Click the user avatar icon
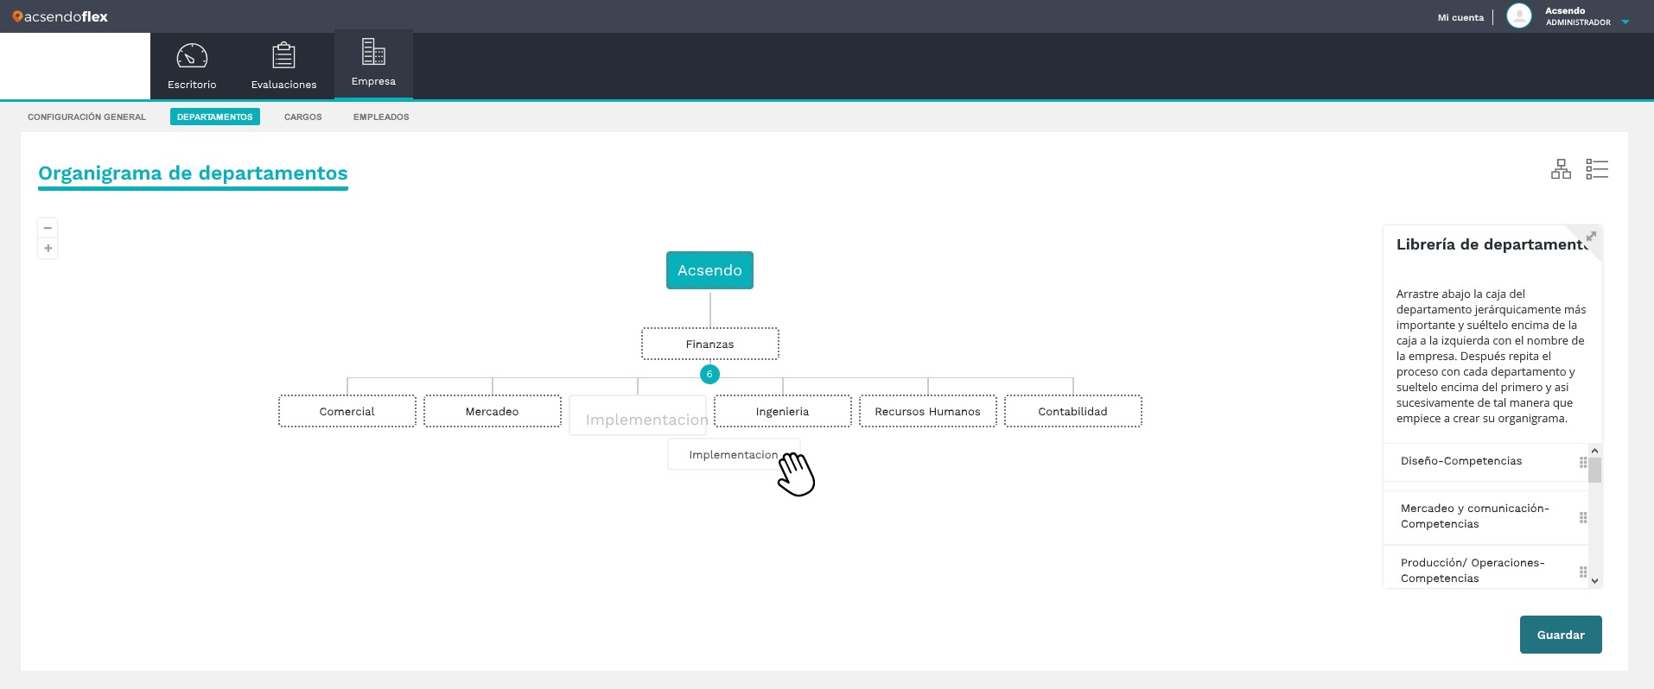1654x689 pixels. [x=1518, y=16]
